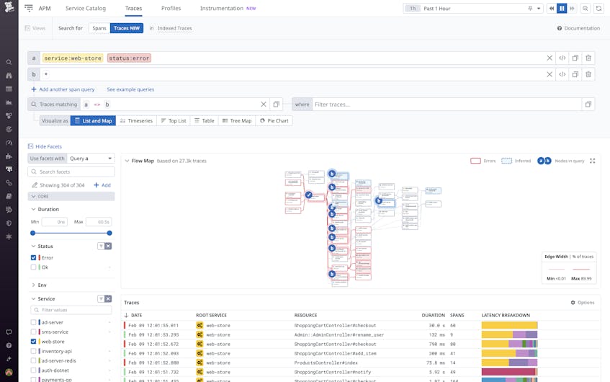
Task: Enable the ad-server service checkbox
Action: [x=34, y=322]
